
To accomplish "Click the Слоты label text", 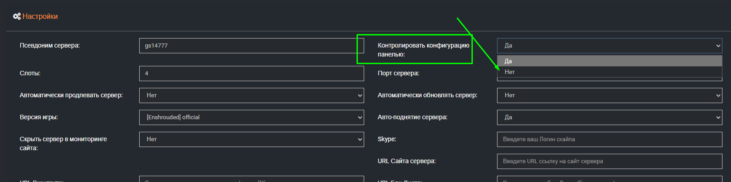I will (x=30, y=74).
